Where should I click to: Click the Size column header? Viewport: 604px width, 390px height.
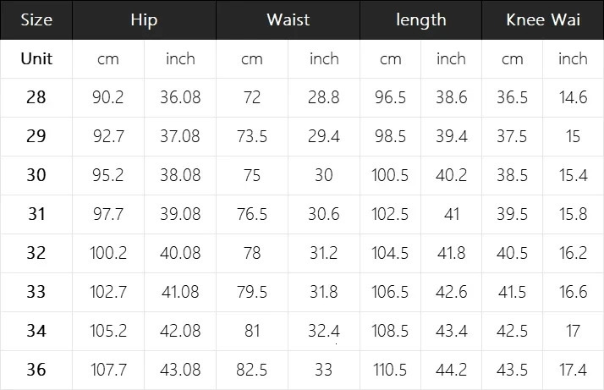pos(36,20)
